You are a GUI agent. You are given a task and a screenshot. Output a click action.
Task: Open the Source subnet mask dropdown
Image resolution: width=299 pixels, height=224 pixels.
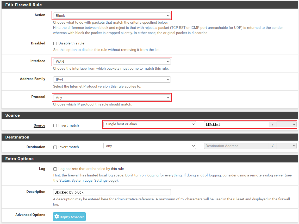(286, 124)
